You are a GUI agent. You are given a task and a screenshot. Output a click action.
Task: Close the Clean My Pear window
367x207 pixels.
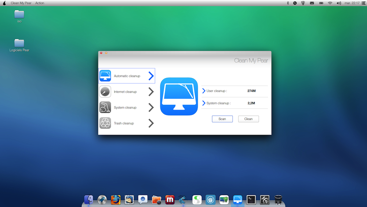[x=101, y=53]
